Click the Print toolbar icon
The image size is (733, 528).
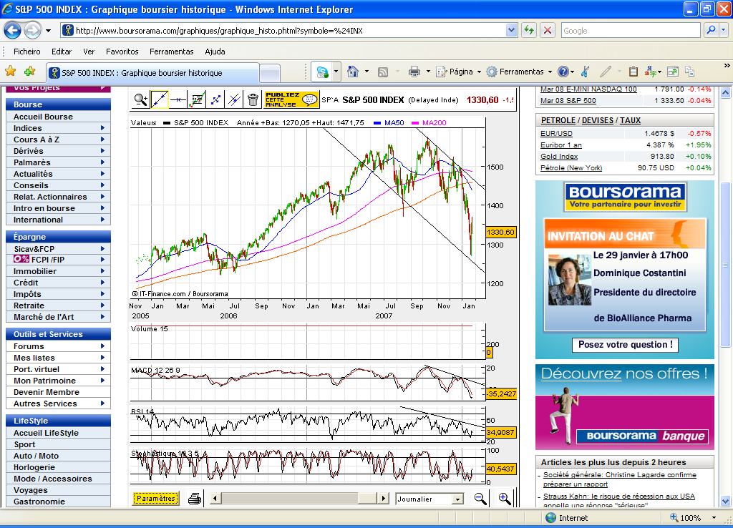[414, 72]
